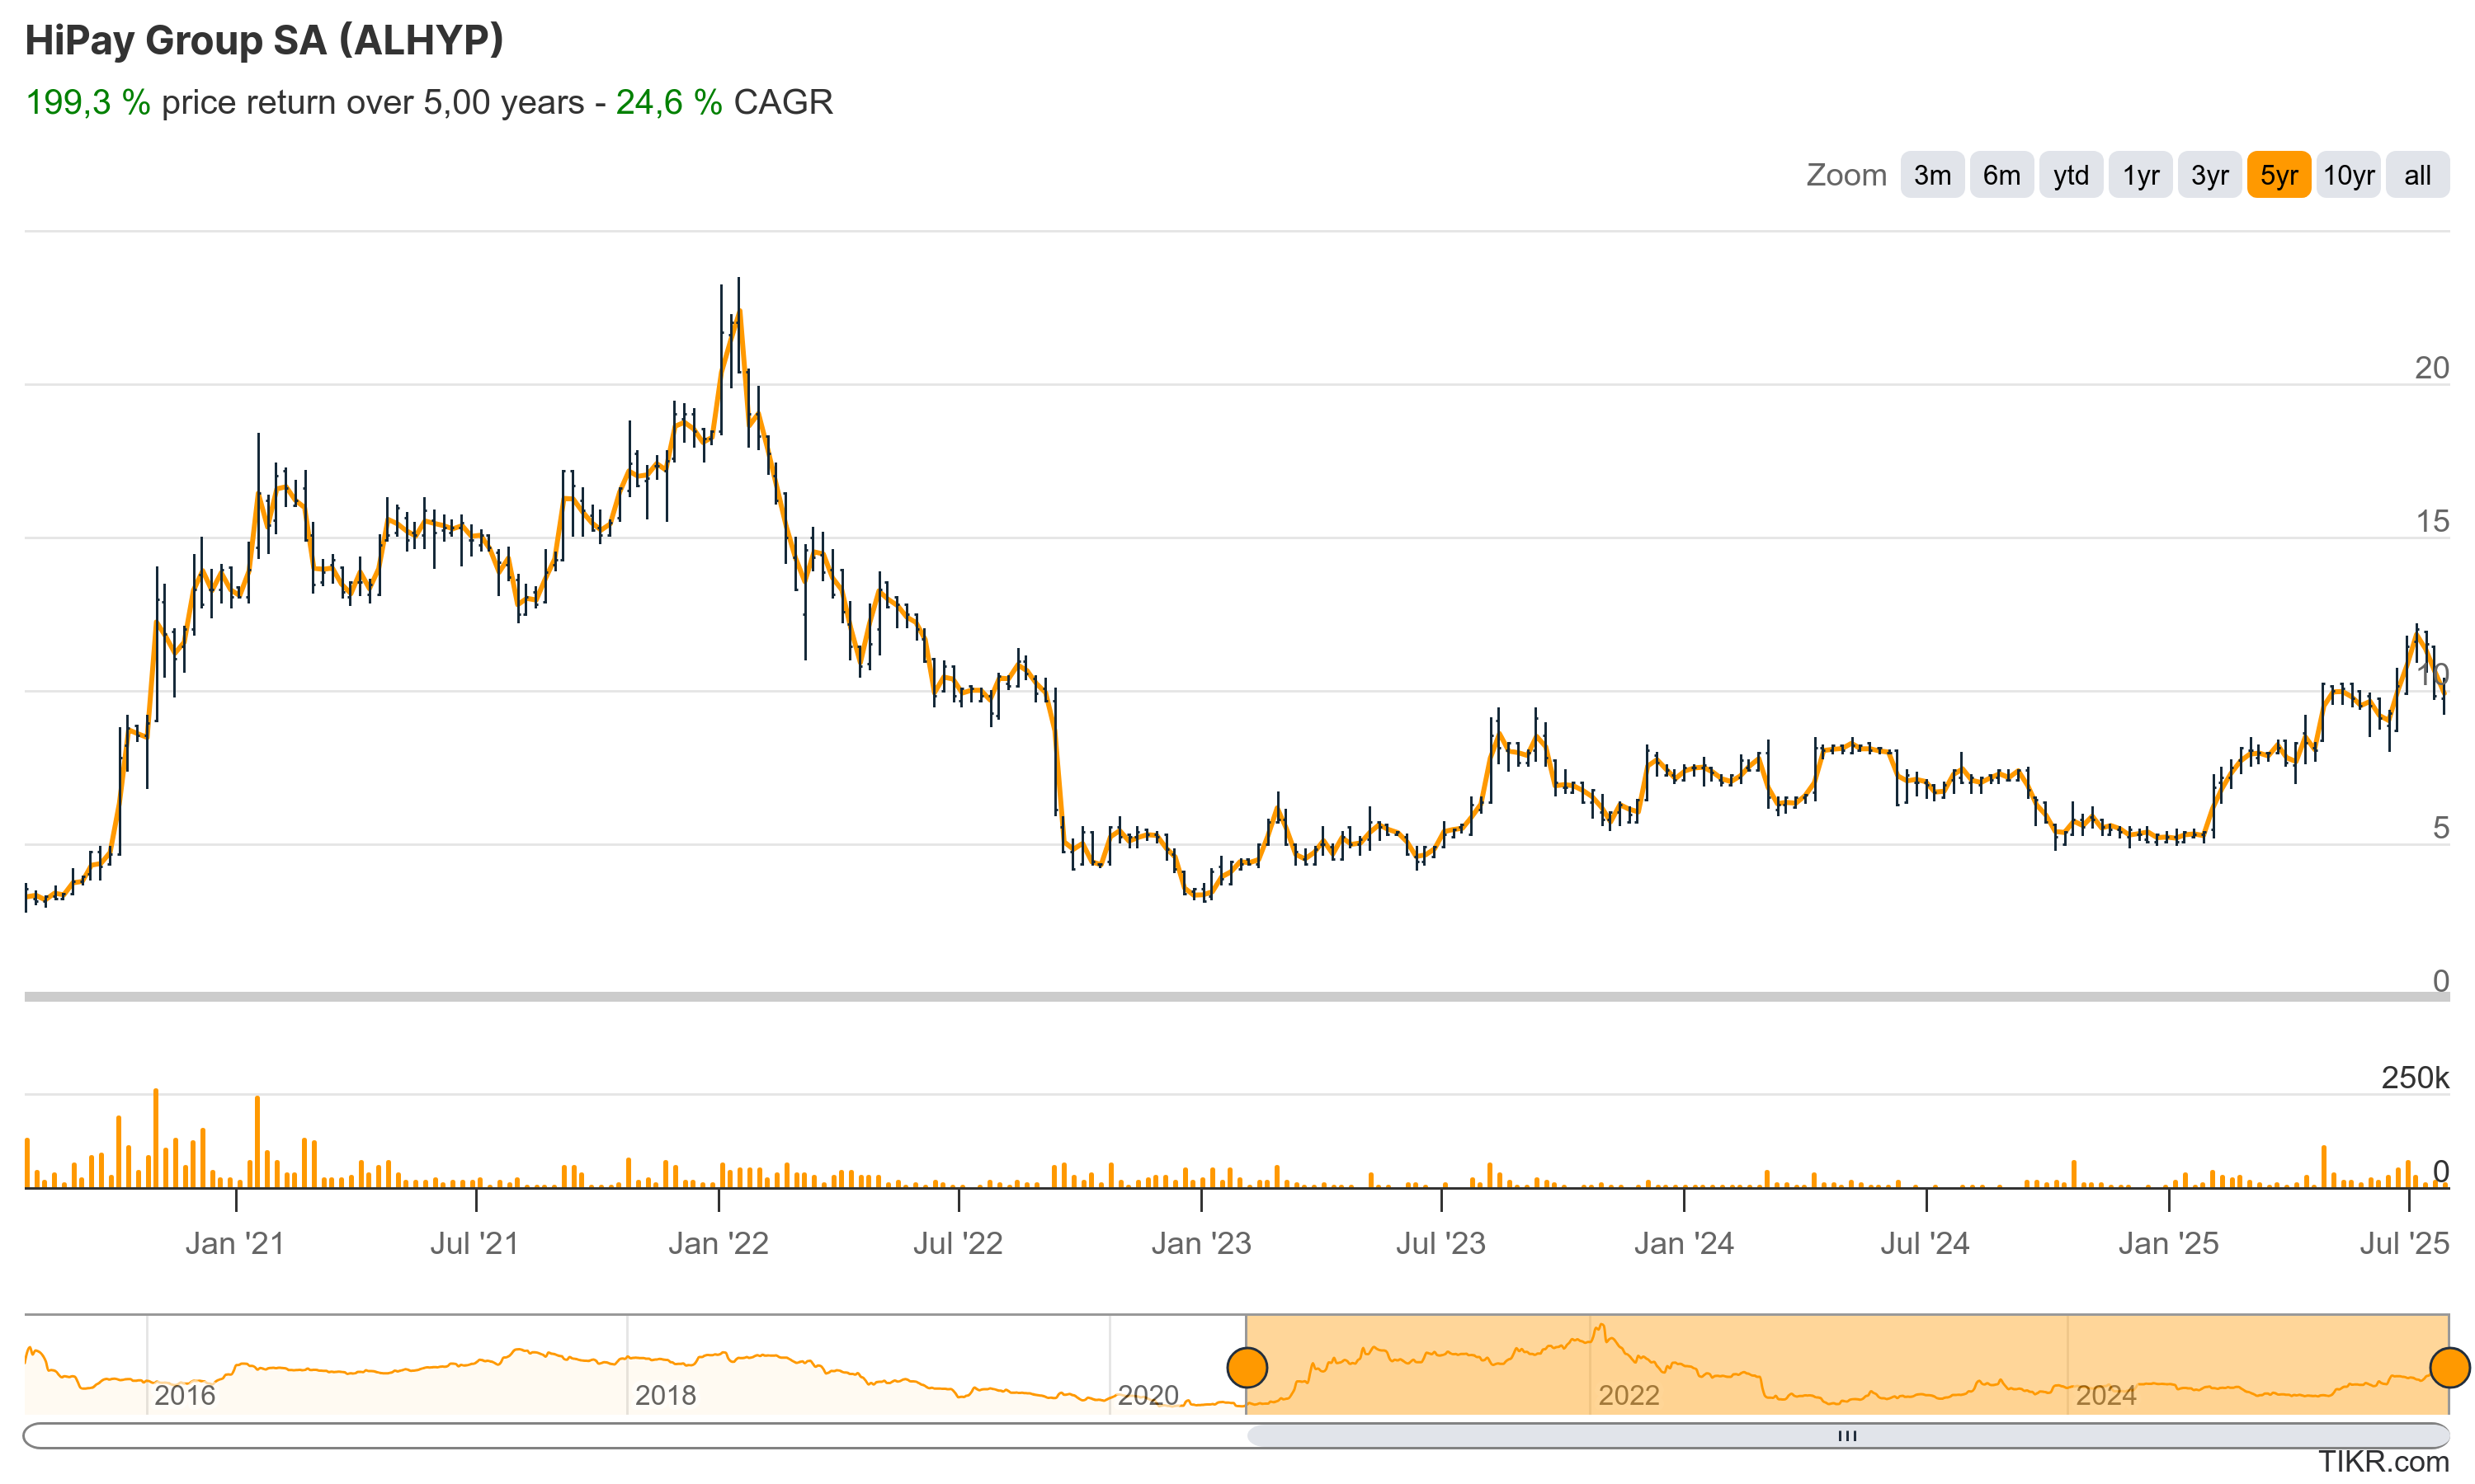2475x1484 pixels.
Task: Click the price peak near Jan '22
Action: point(738,312)
